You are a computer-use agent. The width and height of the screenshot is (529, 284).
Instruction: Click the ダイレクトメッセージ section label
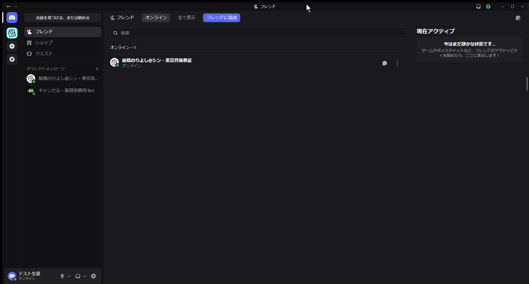46,69
